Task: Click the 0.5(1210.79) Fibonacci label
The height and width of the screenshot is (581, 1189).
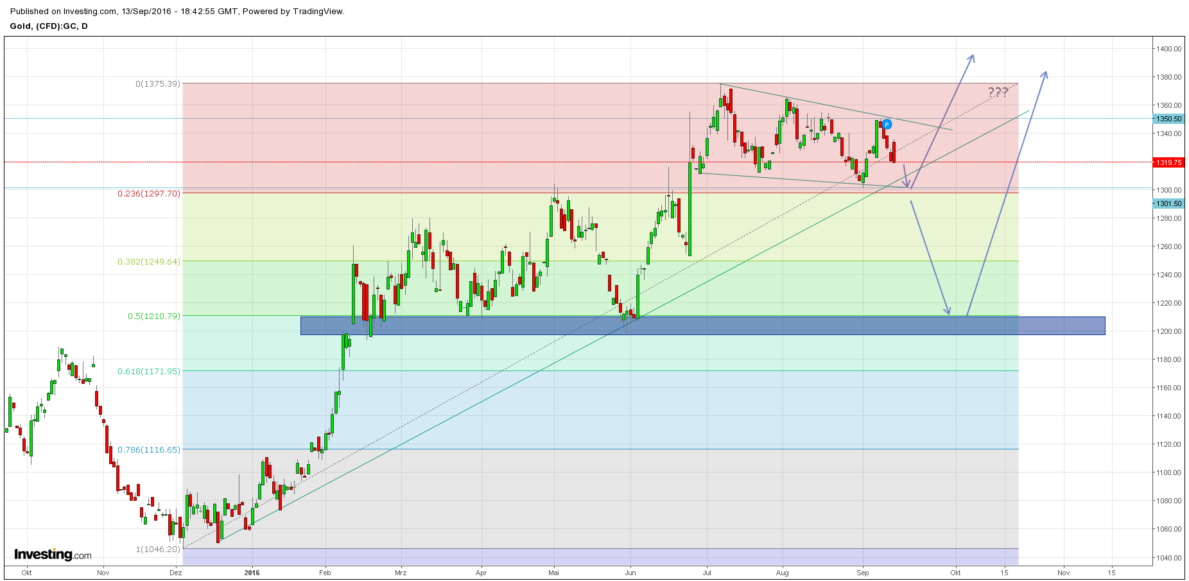Action: [154, 316]
